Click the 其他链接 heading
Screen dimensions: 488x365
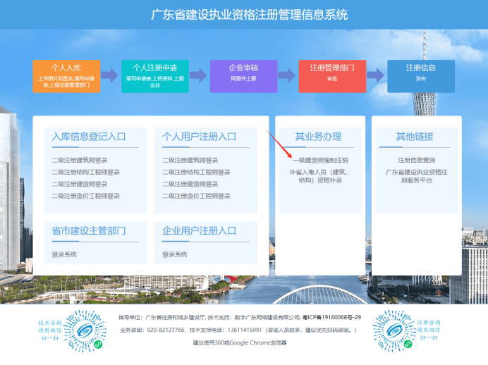click(x=415, y=137)
